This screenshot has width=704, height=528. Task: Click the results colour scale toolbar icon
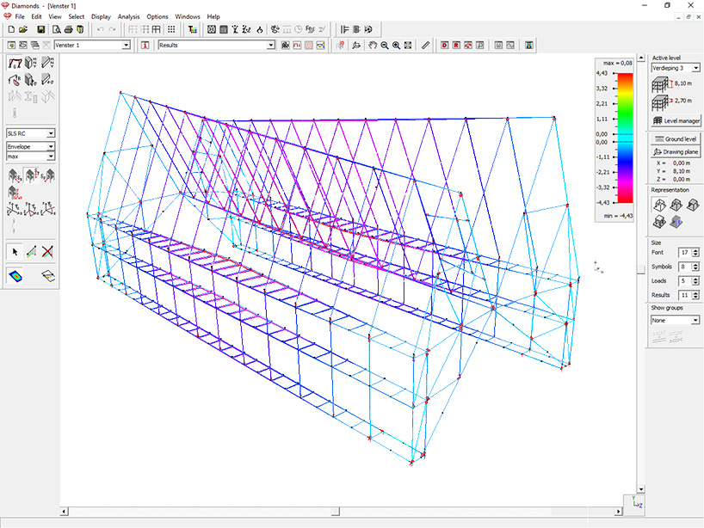point(529,45)
